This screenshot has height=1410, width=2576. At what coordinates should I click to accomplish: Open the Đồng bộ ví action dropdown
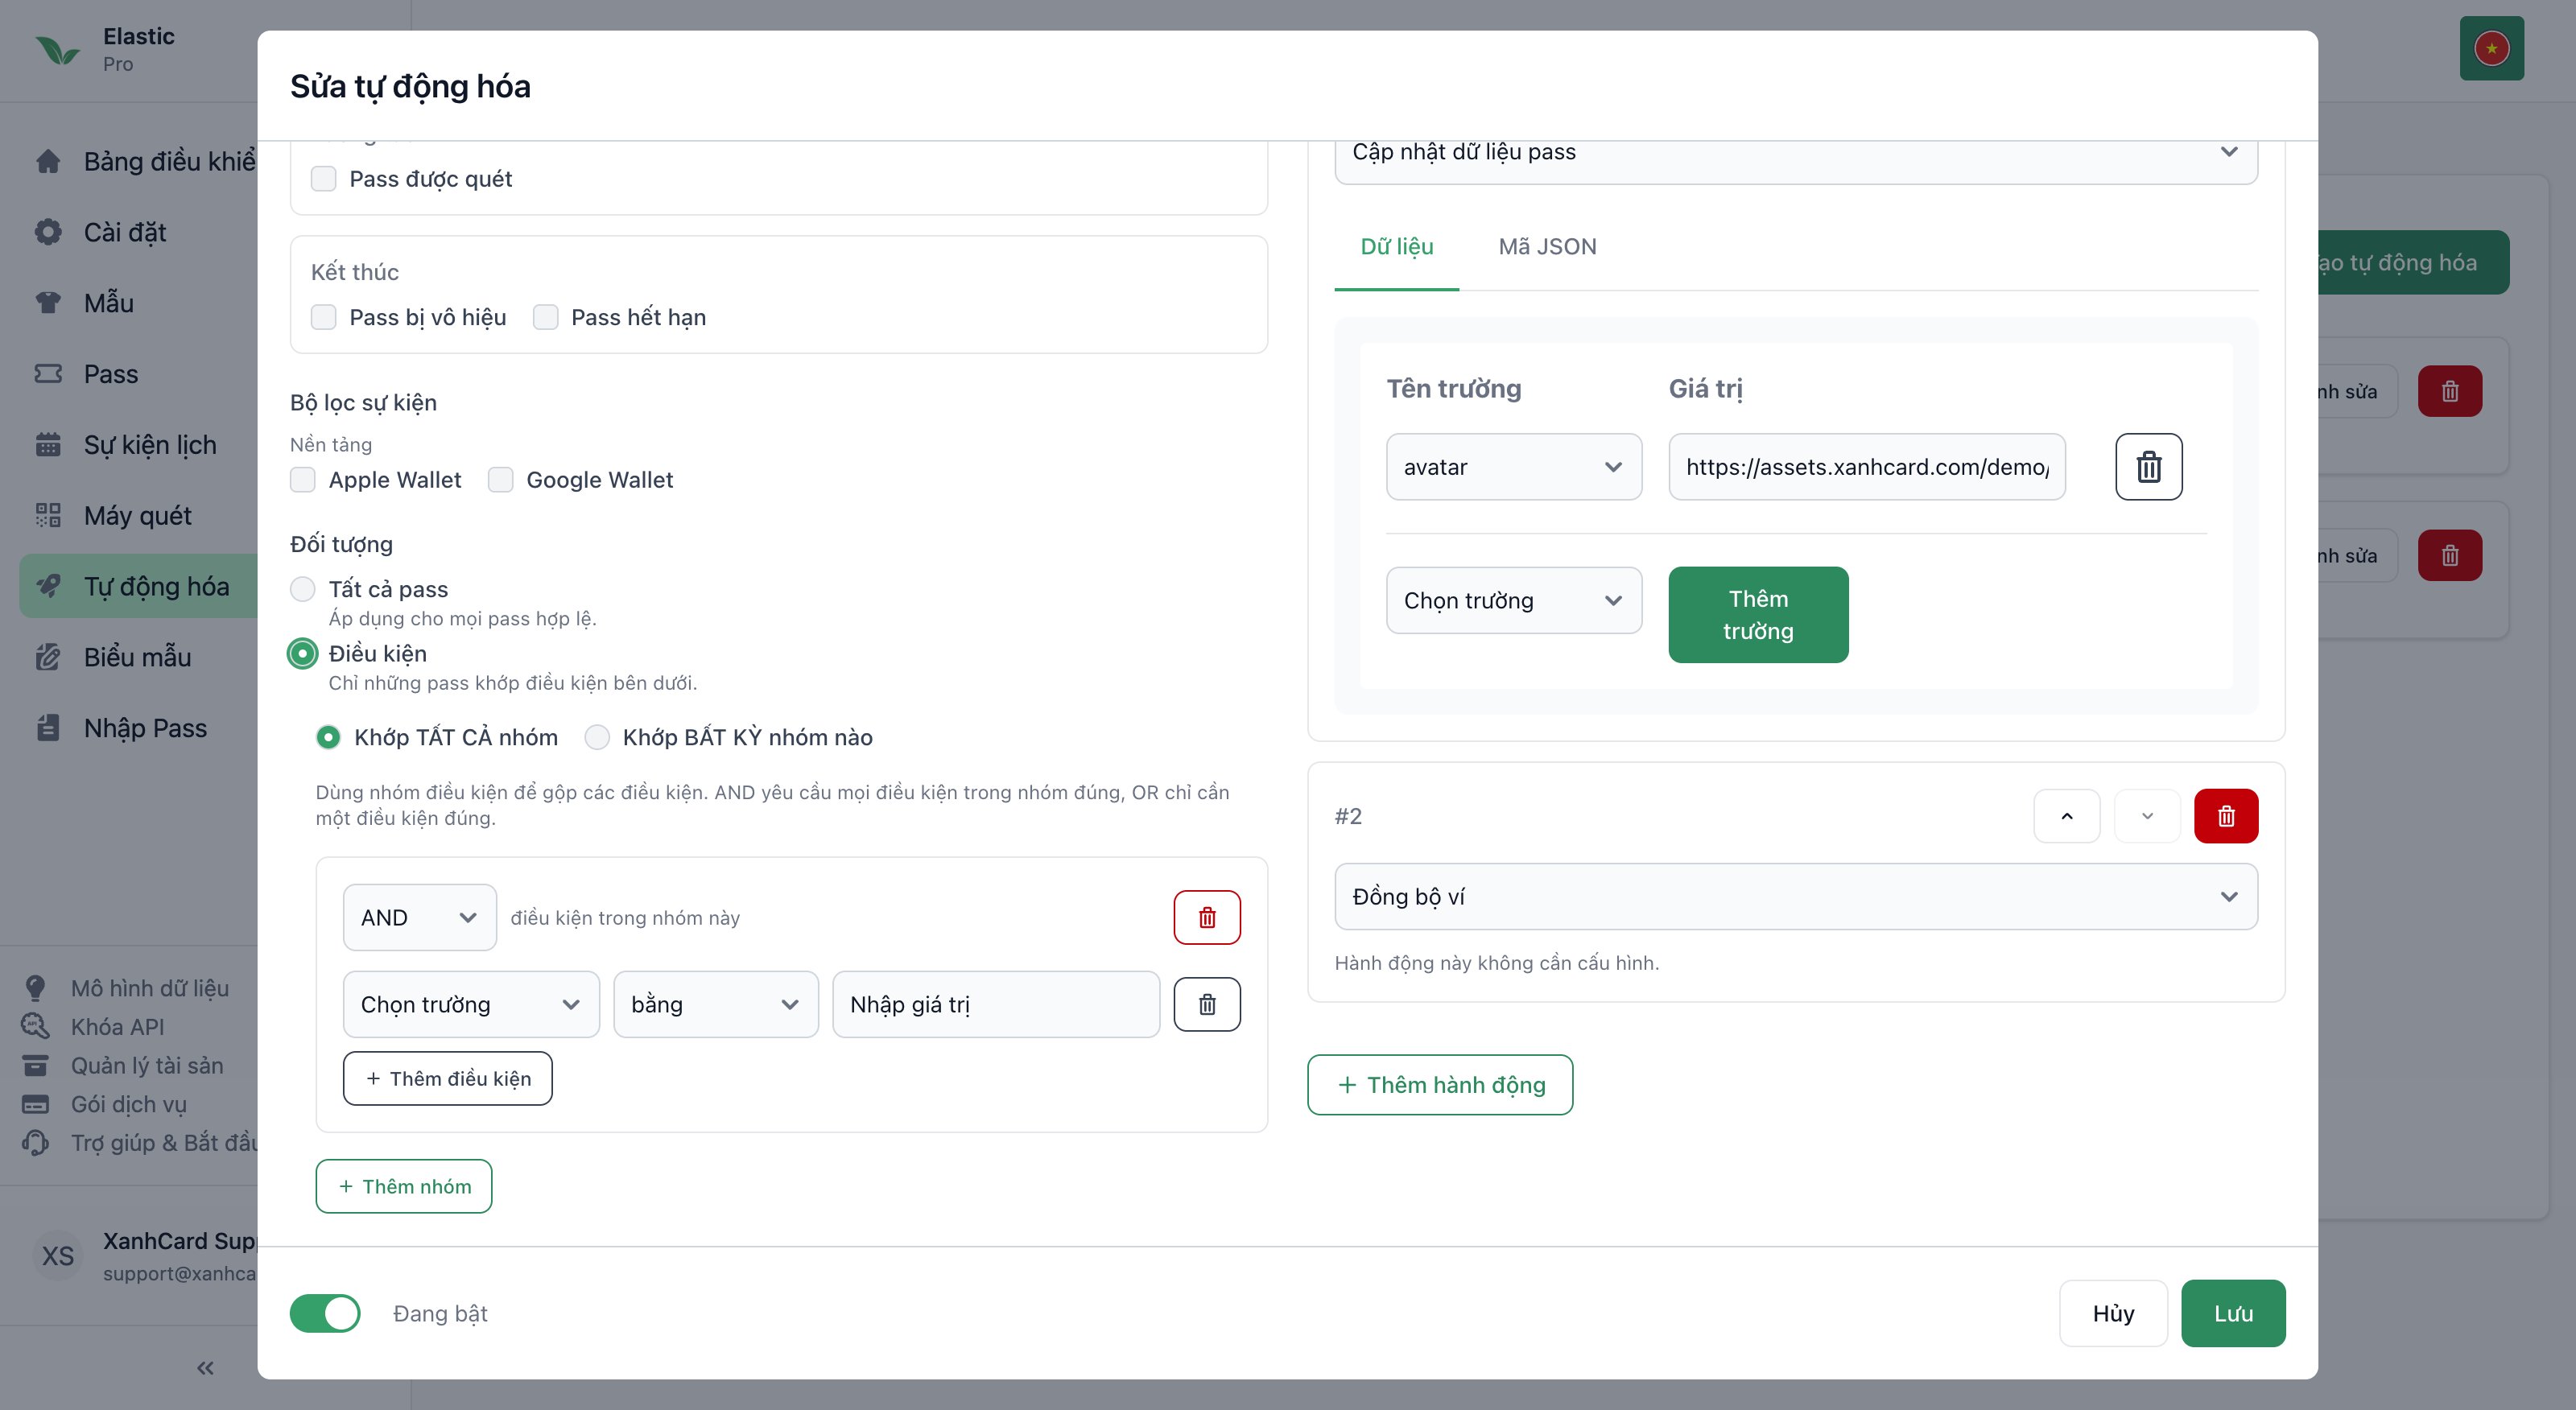pos(1796,896)
